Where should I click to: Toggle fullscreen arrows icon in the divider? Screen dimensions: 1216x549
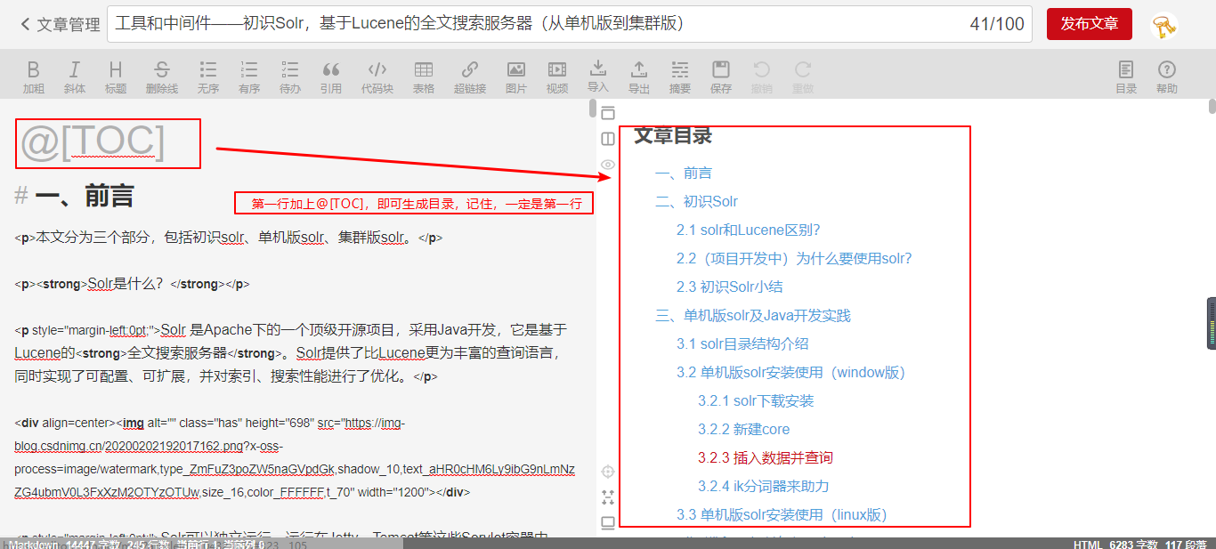tap(608, 497)
